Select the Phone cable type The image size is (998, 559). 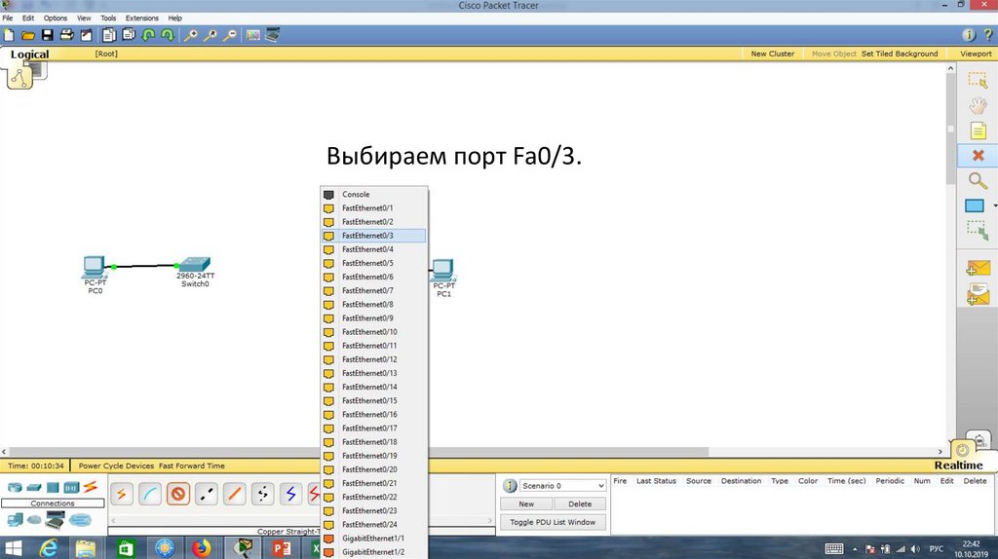point(262,494)
